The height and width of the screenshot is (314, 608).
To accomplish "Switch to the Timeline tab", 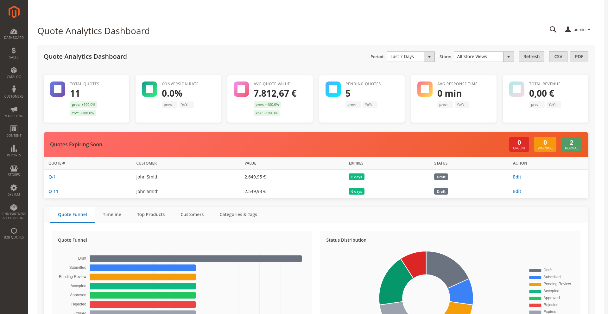I will coord(112,214).
